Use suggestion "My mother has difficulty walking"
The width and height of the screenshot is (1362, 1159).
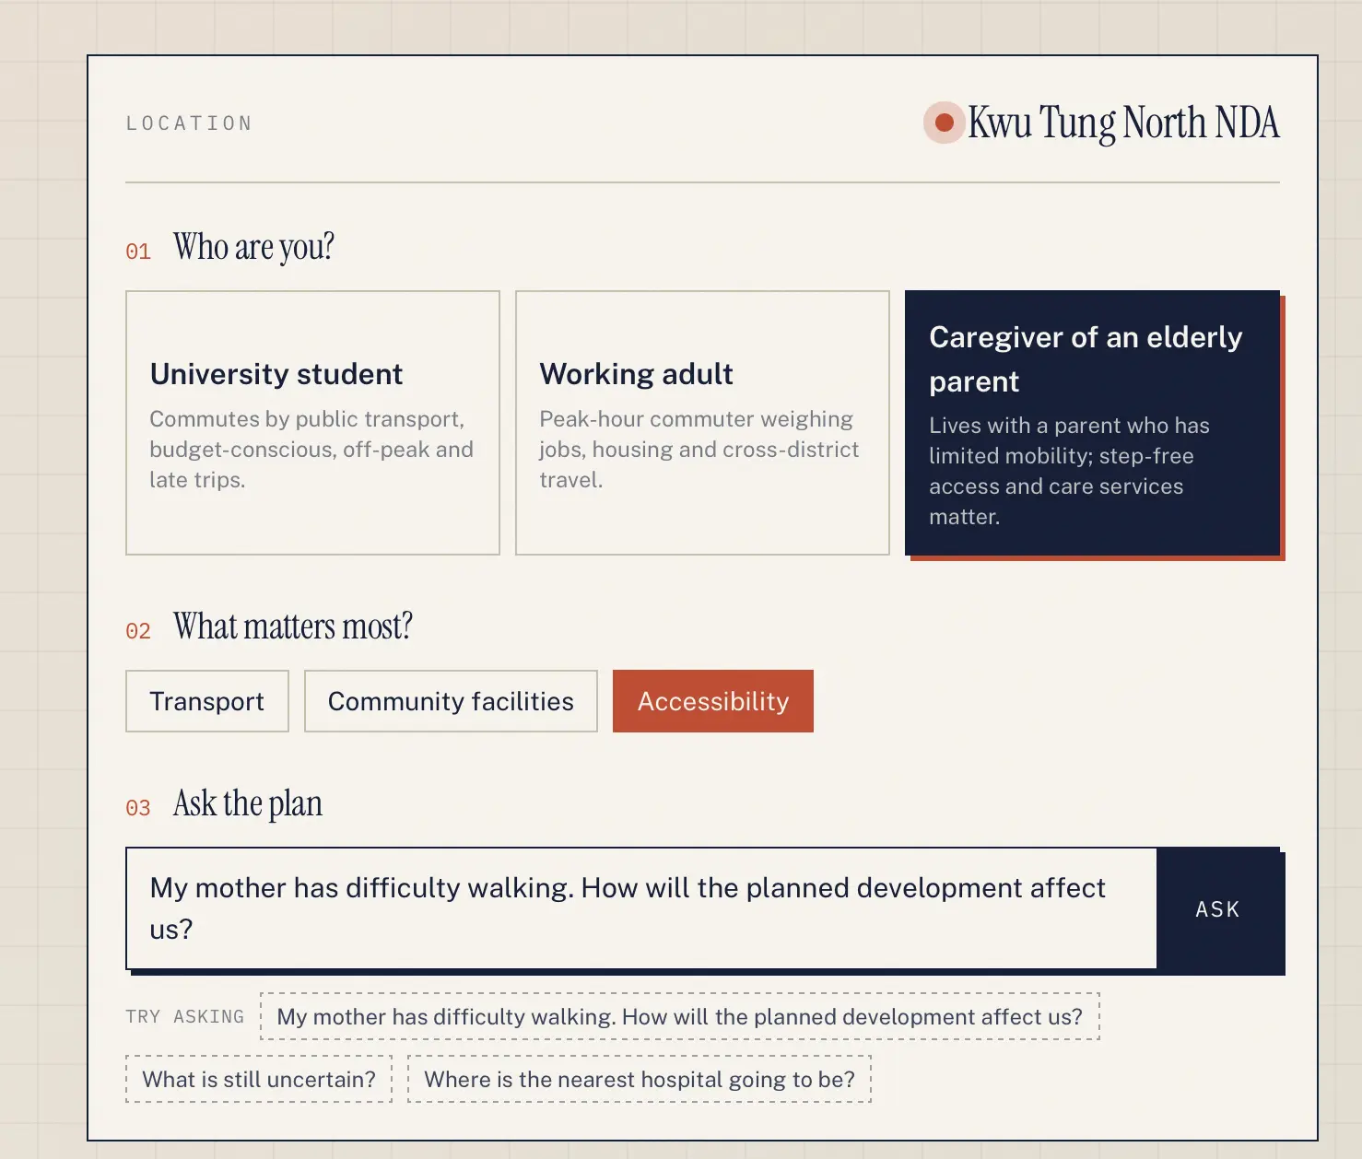click(x=680, y=1016)
